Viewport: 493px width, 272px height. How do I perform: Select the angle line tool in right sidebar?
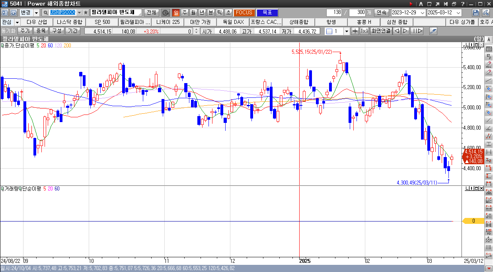(x=489, y=128)
